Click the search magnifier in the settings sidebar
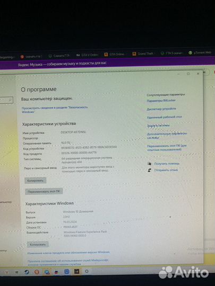Image resolution: width=215 pixels, height=286 pixels. click(10, 100)
